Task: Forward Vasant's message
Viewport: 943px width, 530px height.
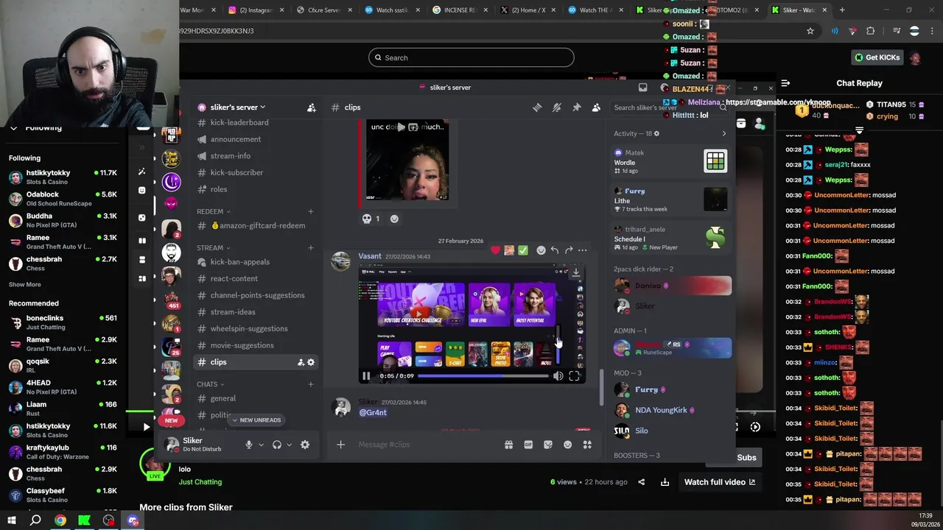Action: [x=569, y=250]
